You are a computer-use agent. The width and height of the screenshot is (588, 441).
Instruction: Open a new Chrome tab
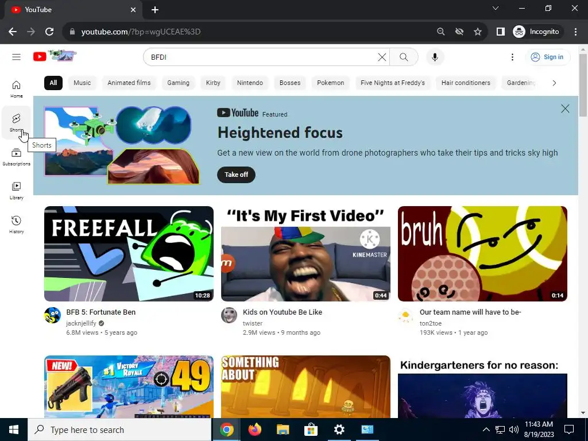point(155,10)
